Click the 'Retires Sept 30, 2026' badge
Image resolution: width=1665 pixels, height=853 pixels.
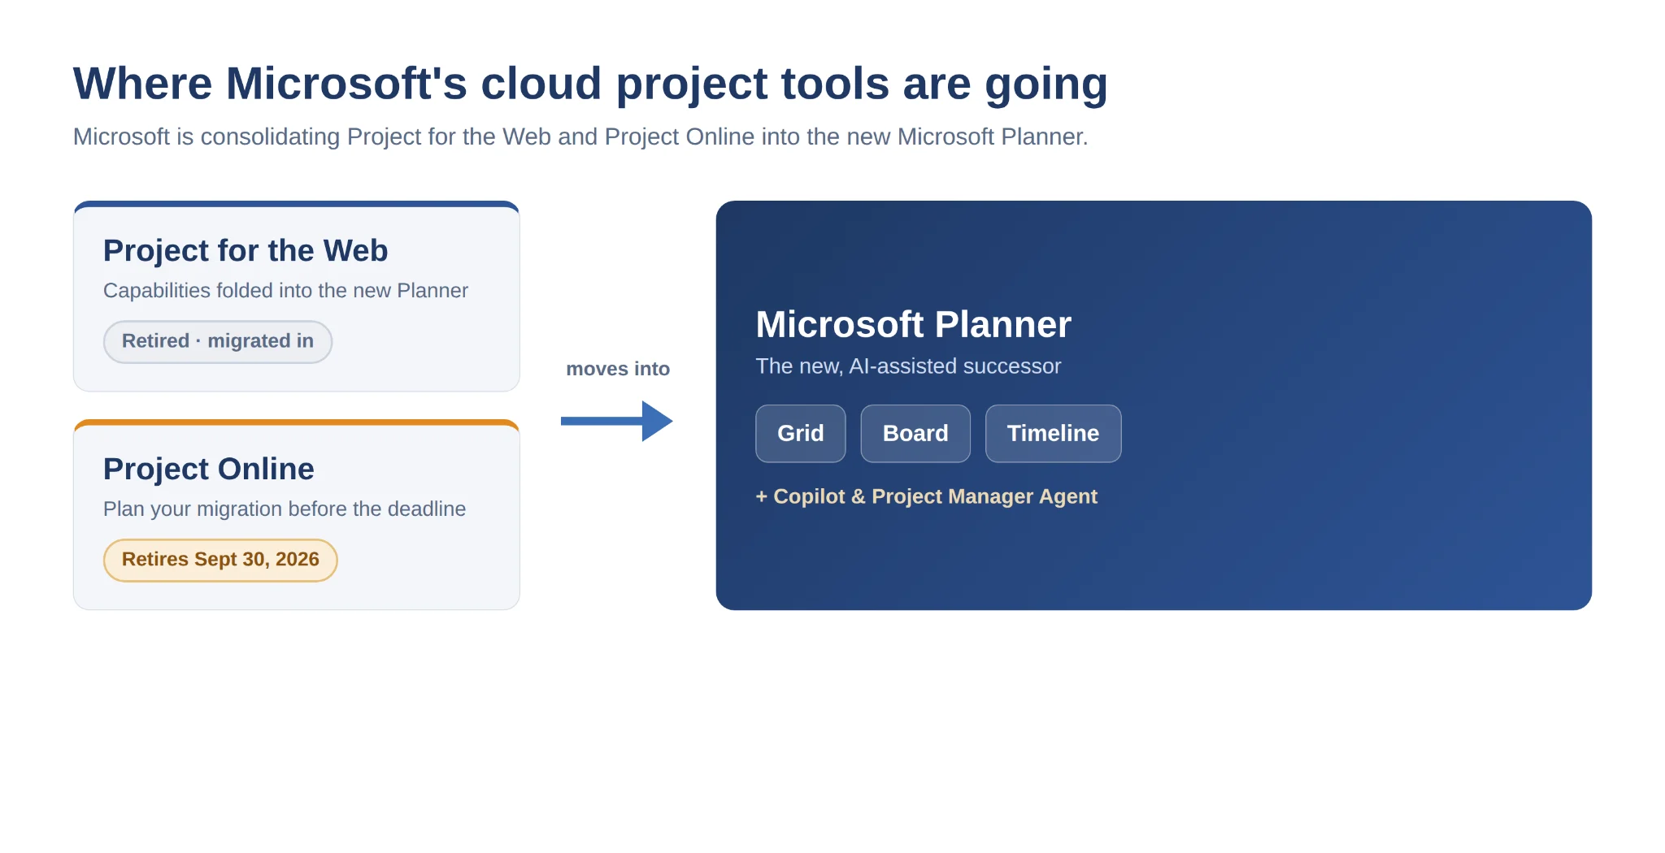[220, 560]
